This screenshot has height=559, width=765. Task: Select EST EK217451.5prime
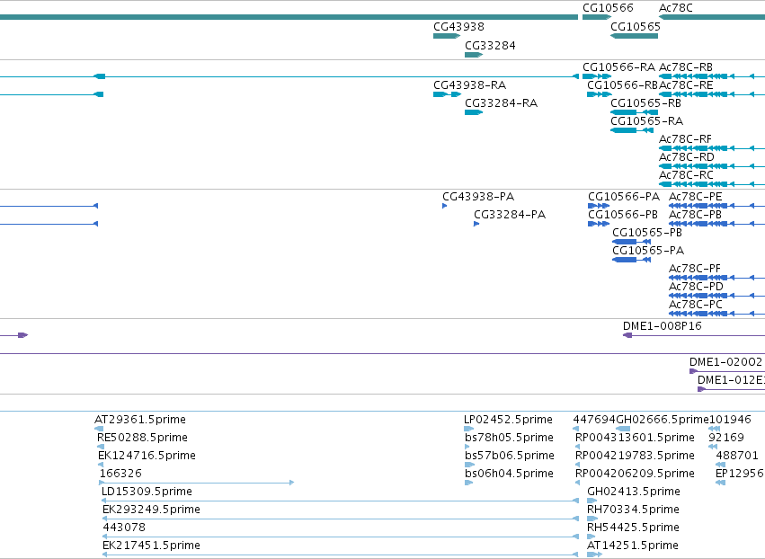tap(151, 546)
